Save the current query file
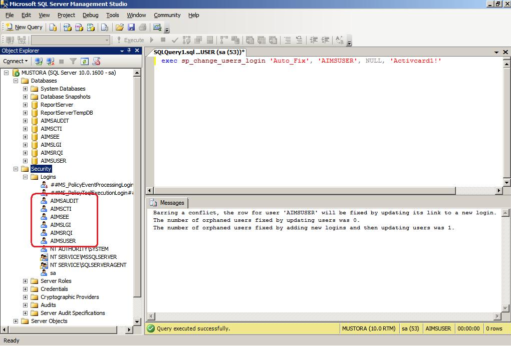Viewport: 511px width, 346px height. tap(132, 27)
